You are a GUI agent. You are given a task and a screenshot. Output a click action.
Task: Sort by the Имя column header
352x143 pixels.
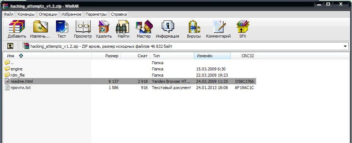coord(47,56)
